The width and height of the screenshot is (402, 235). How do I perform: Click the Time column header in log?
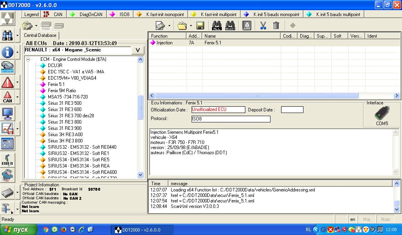tap(159, 184)
